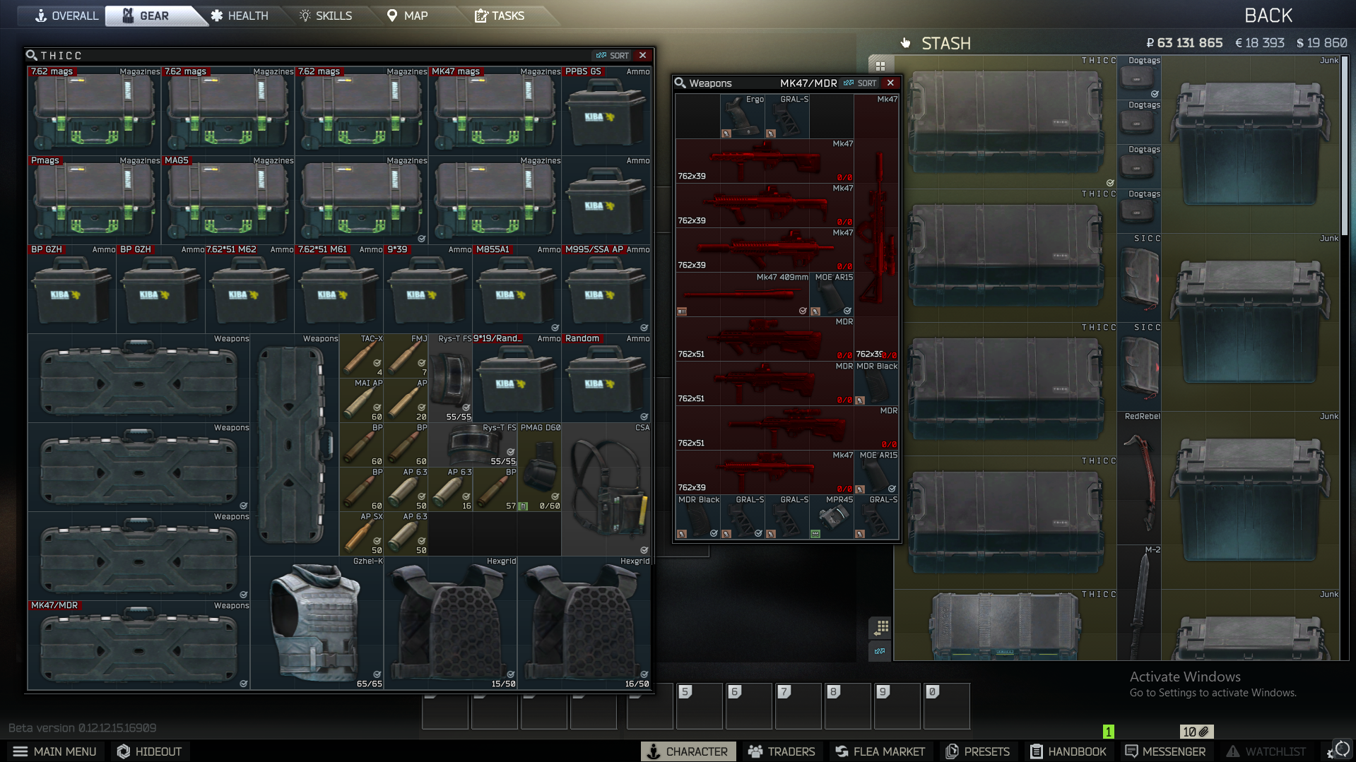The image size is (1356, 762).
Task: Click the grid-with-arrow stash button
Action: (x=880, y=627)
